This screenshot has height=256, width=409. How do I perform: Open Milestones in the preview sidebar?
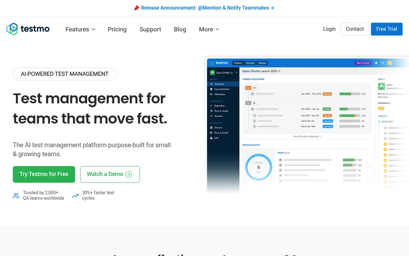pyautogui.click(x=223, y=94)
